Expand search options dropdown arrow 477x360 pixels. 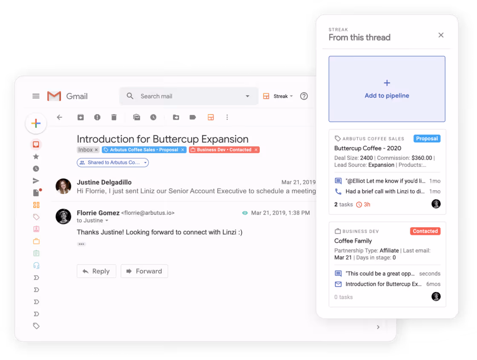pyautogui.click(x=247, y=96)
